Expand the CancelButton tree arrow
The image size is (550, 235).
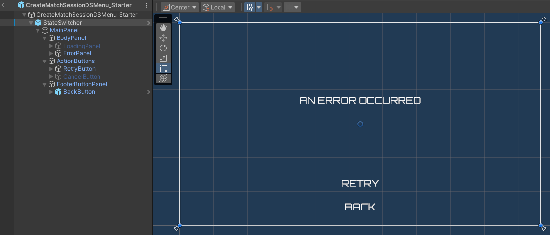coord(51,76)
